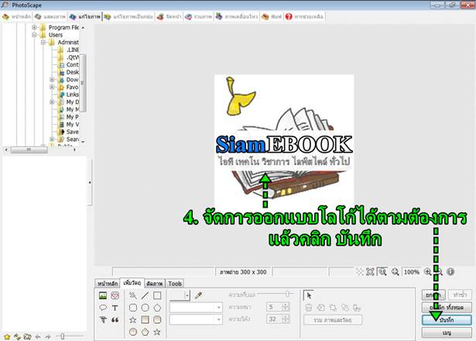Click the folder tree vertical scrollbar
The image size is (476, 341).
tap(82, 82)
